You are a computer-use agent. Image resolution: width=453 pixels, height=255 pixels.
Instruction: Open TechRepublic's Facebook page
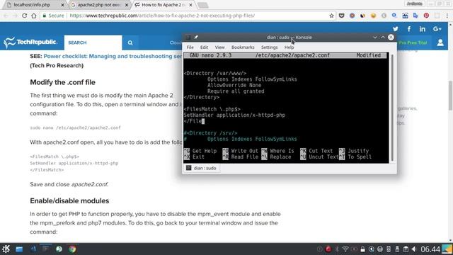(x=409, y=29)
